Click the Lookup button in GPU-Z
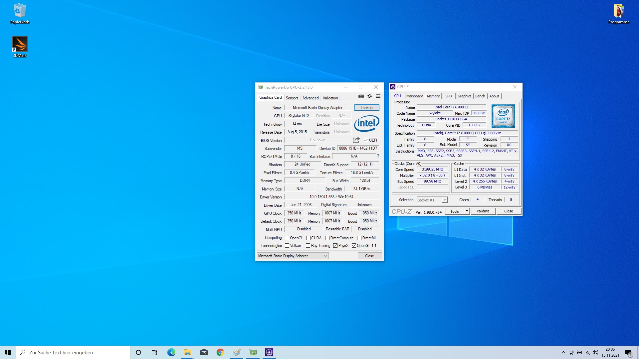The width and height of the screenshot is (639, 359). pyautogui.click(x=366, y=108)
